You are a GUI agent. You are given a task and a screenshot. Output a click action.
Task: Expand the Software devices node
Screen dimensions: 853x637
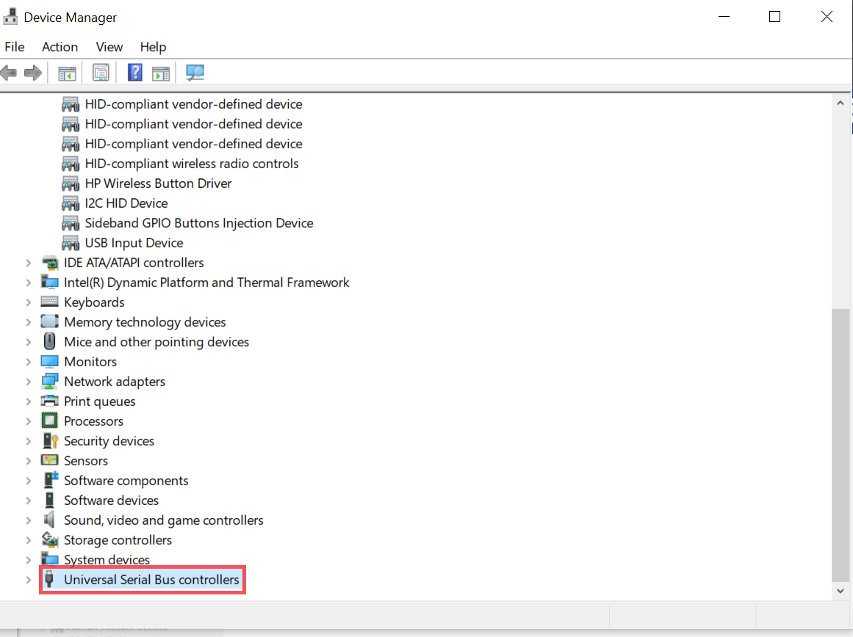(29, 500)
